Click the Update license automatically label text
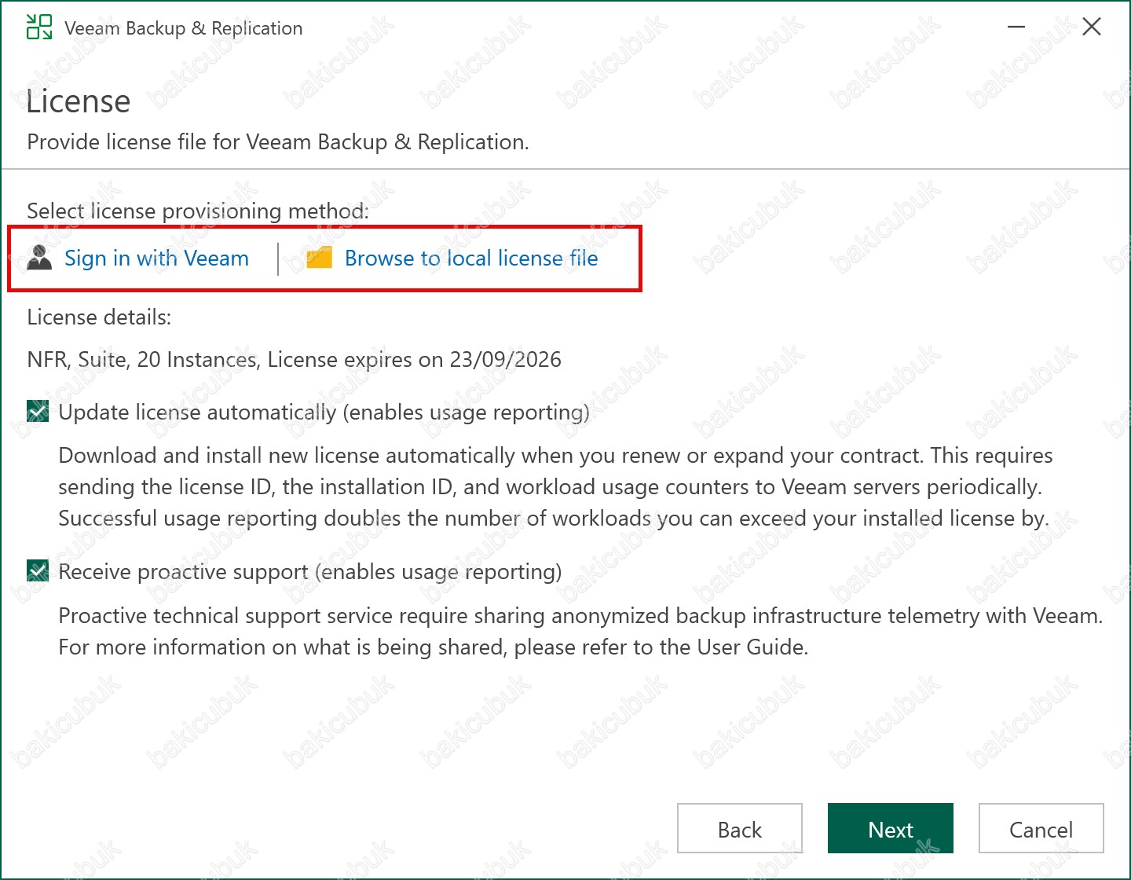Image resolution: width=1131 pixels, height=880 pixels. pyautogui.click(x=324, y=412)
